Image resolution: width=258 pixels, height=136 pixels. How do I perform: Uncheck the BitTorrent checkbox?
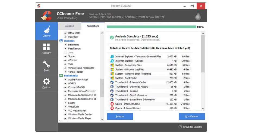click(65, 45)
